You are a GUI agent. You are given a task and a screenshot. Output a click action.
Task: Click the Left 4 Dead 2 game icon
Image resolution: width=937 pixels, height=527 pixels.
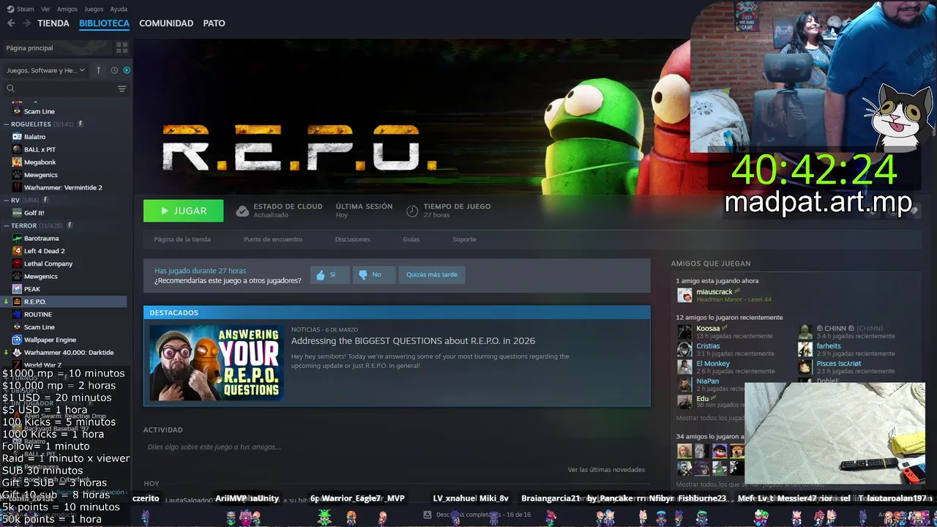[17, 251]
